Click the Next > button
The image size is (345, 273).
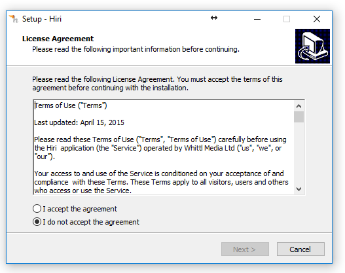245,249
